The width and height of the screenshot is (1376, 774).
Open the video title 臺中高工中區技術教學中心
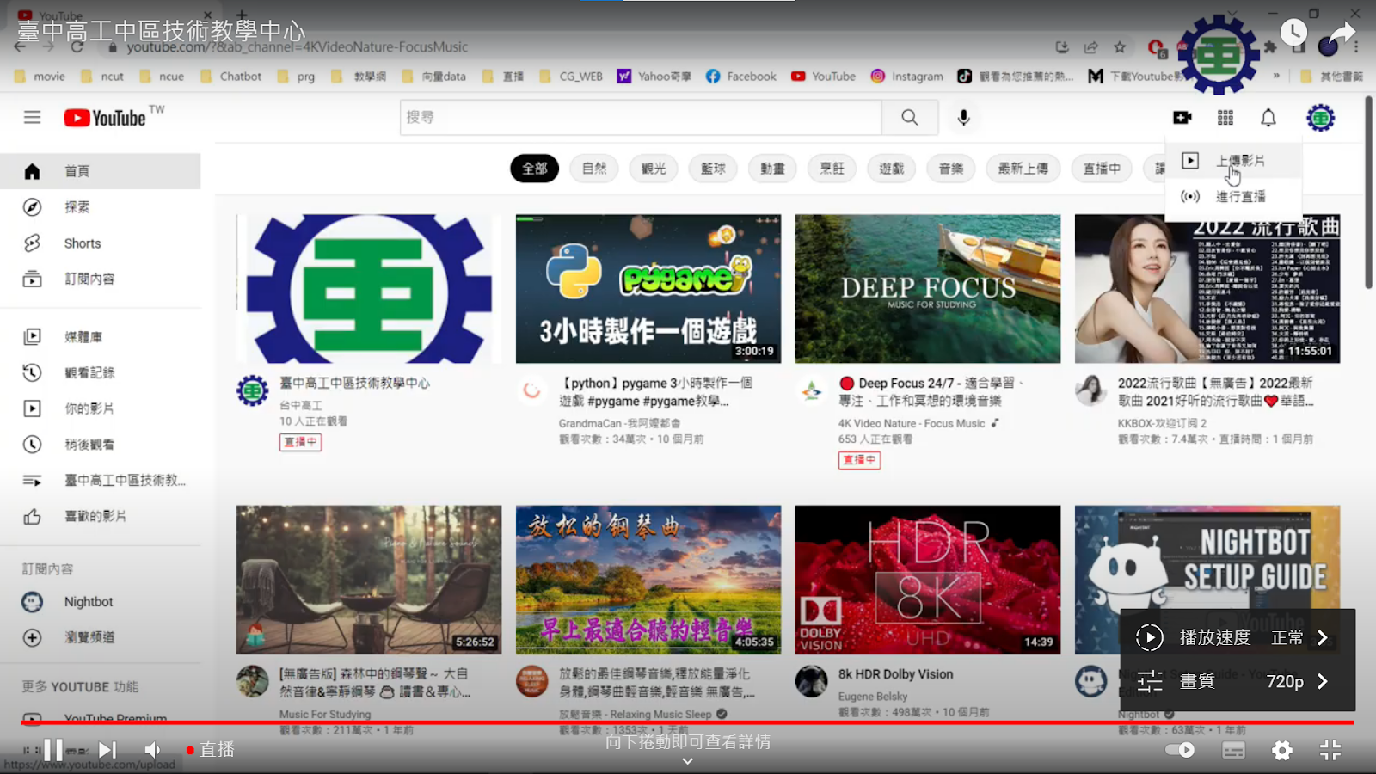[x=161, y=31]
